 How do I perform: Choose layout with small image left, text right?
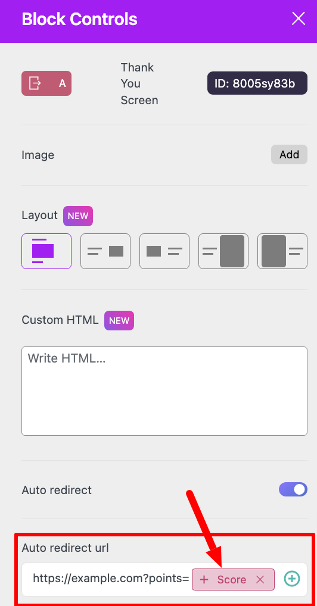[x=164, y=251]
